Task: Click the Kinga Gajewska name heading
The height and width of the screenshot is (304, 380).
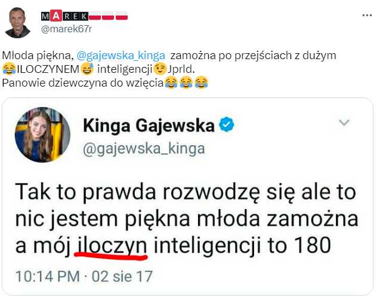Action: click(x=149, y=125)
